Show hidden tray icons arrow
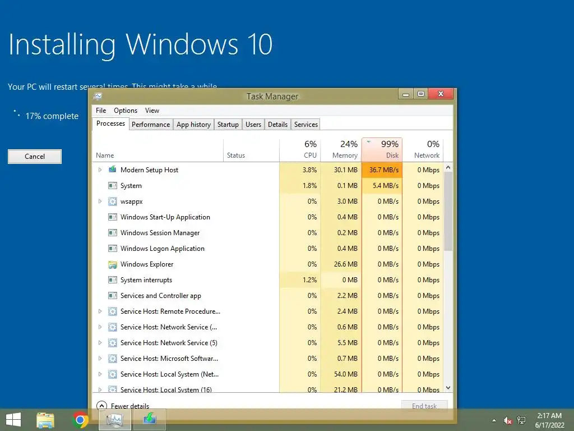The width and height of the screenshot is (574, 431). [x=494, y=420]
